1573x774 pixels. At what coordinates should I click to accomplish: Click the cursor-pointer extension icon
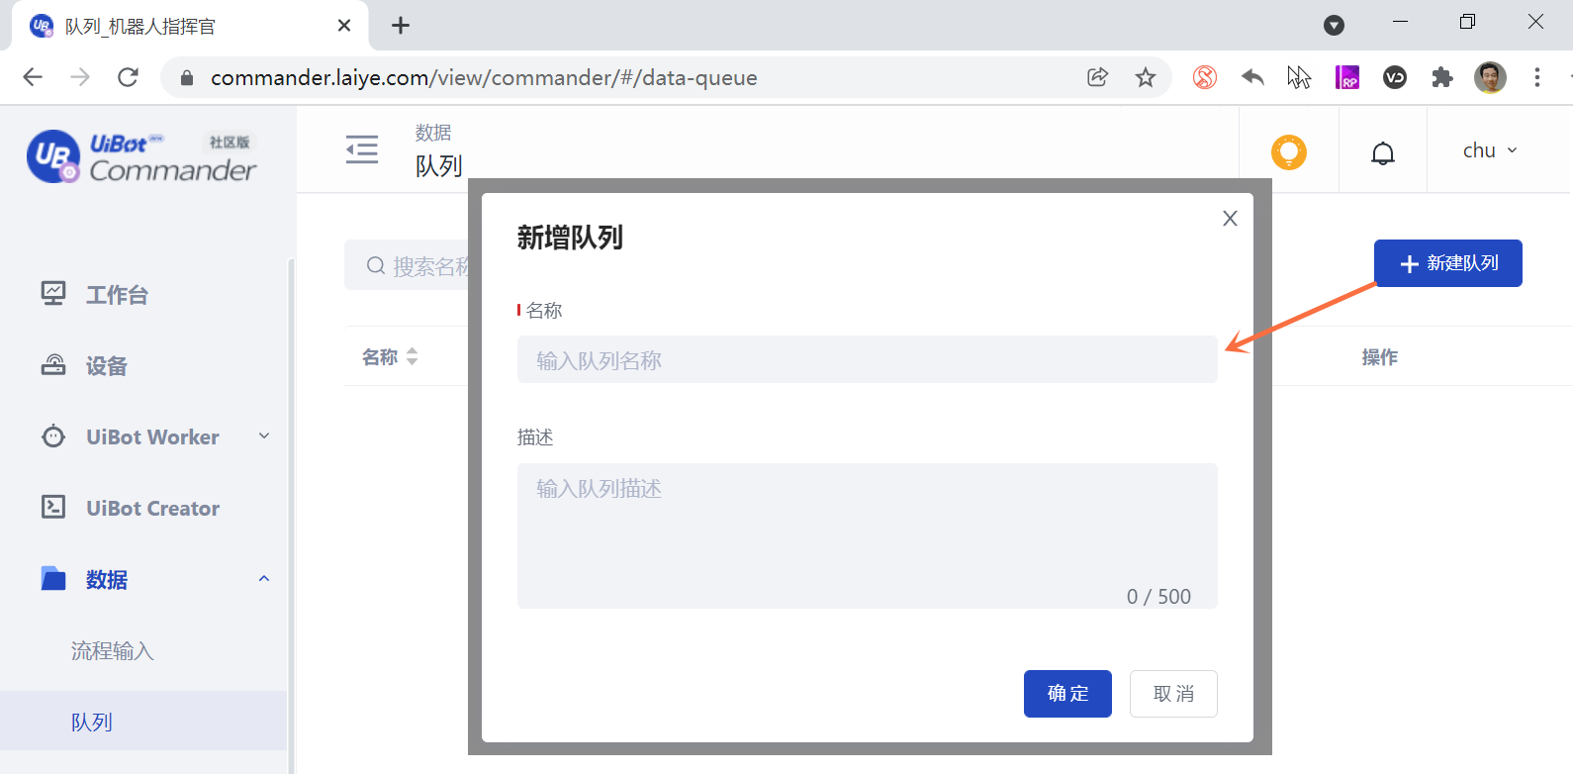(1299, 77)
